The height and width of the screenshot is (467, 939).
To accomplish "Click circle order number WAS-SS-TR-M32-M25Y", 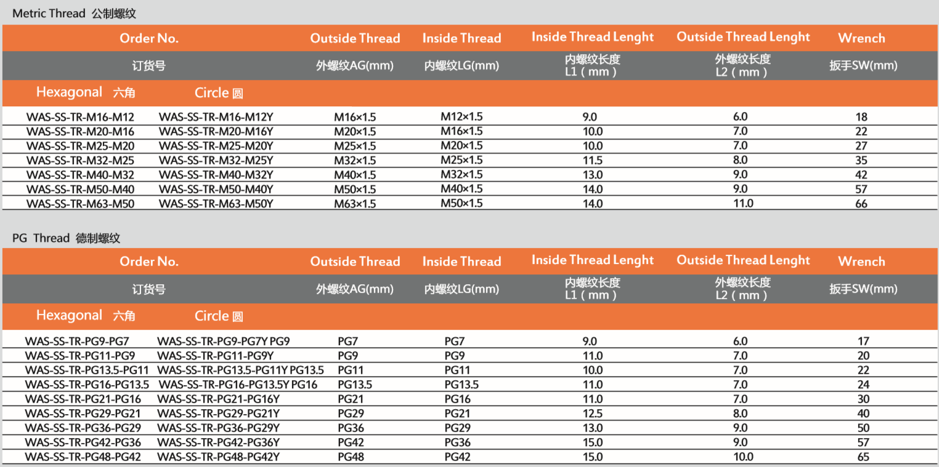I will point(216,160).
